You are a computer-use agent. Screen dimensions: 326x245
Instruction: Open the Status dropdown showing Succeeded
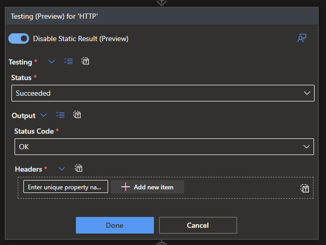tap(163, 93)
